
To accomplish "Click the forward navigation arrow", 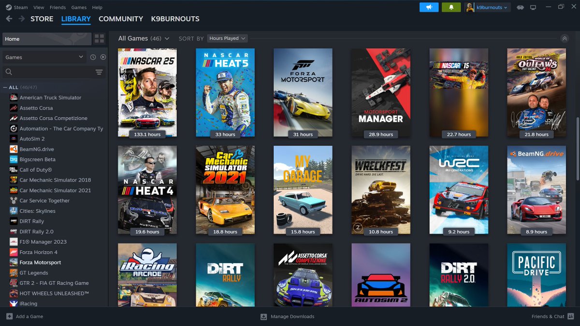I will tap(22, 19).
